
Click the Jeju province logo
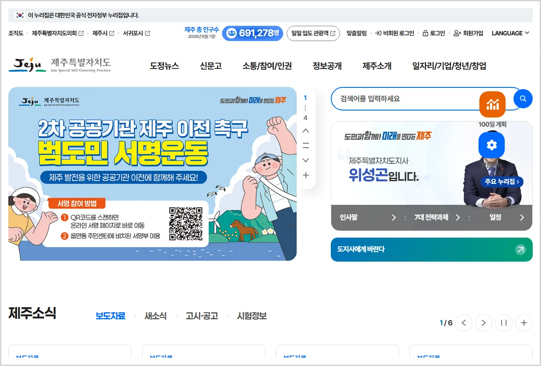pyautogui.click(x=59, y=65)
